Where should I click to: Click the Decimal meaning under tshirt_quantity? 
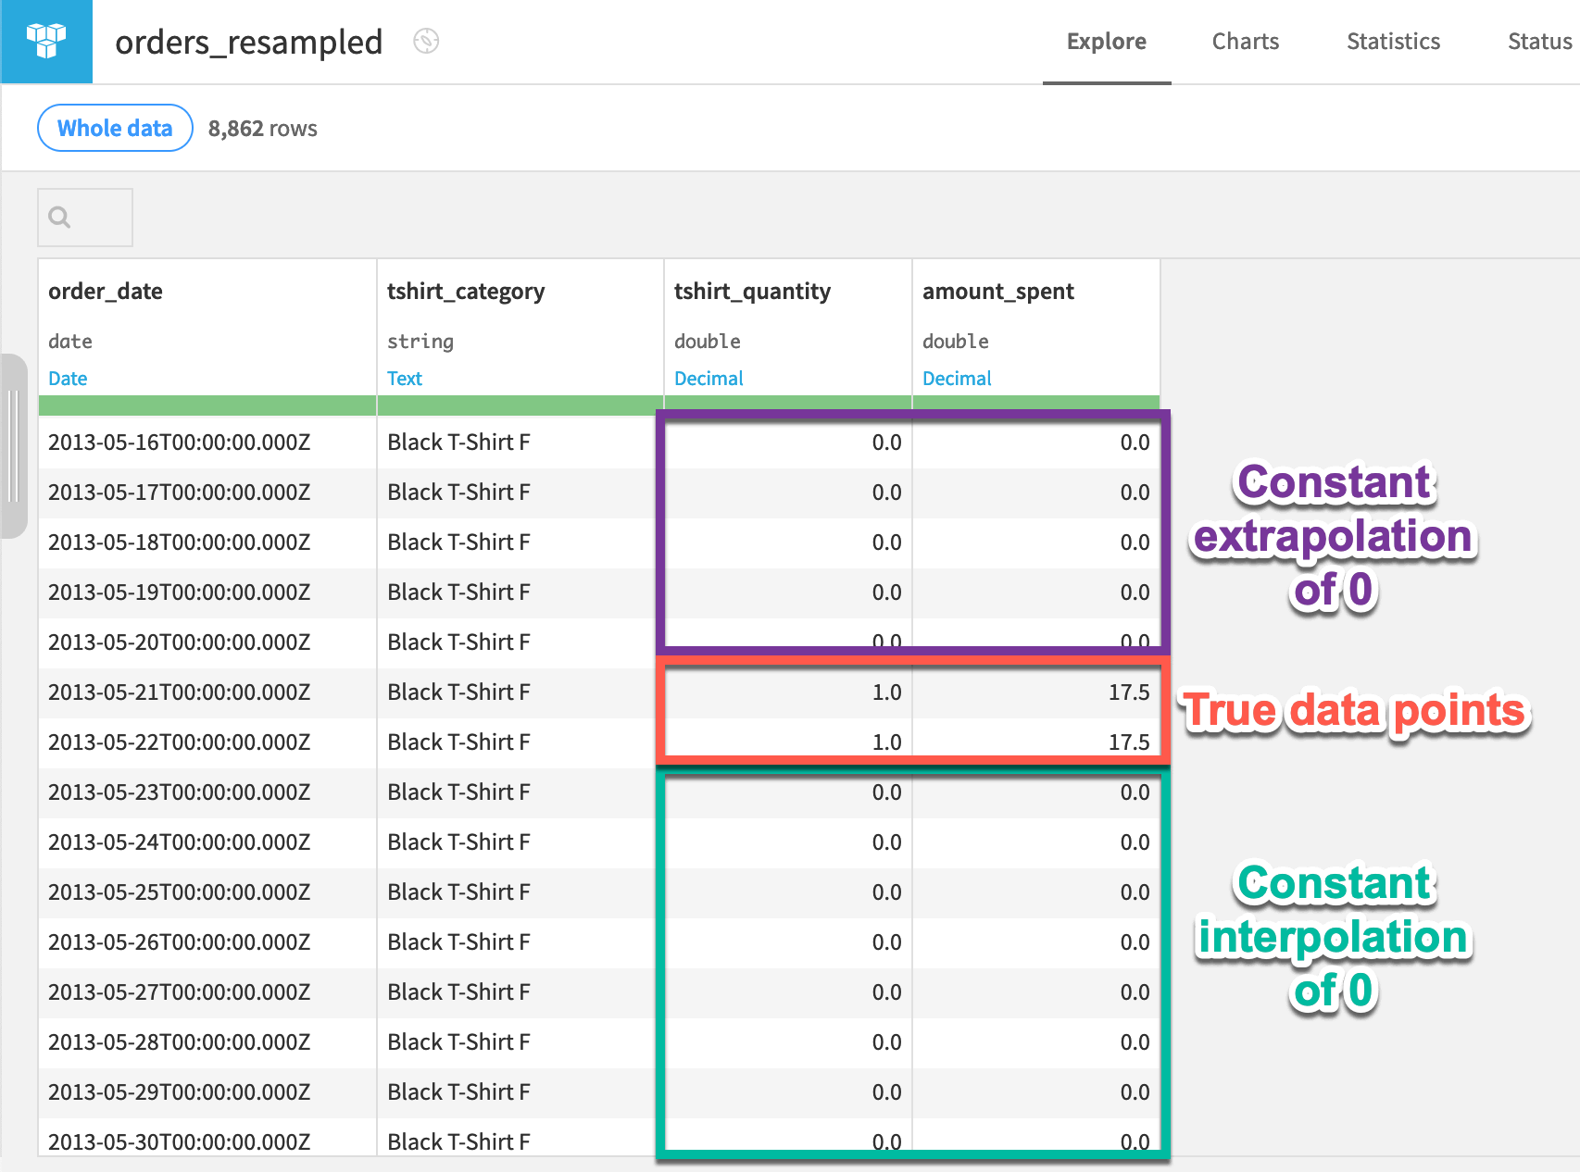708,378
